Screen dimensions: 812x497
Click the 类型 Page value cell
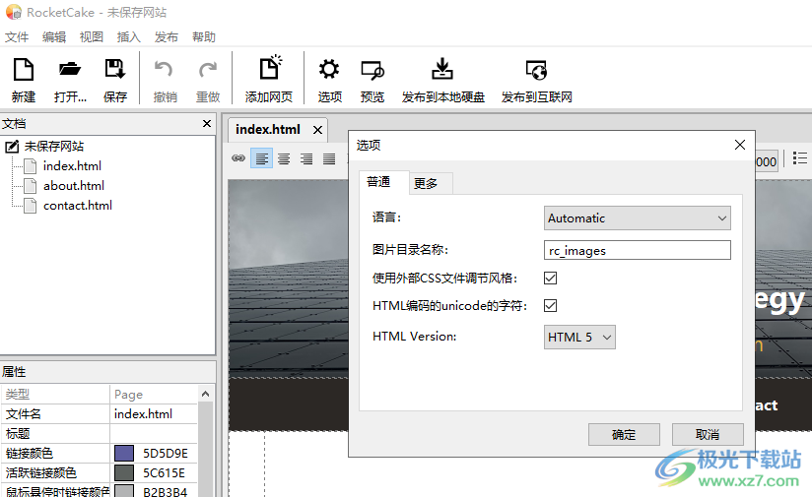[x=154, y=395]
